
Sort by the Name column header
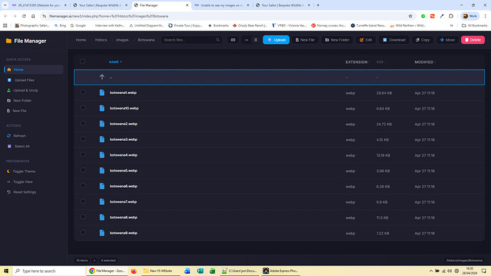point(115,62)
